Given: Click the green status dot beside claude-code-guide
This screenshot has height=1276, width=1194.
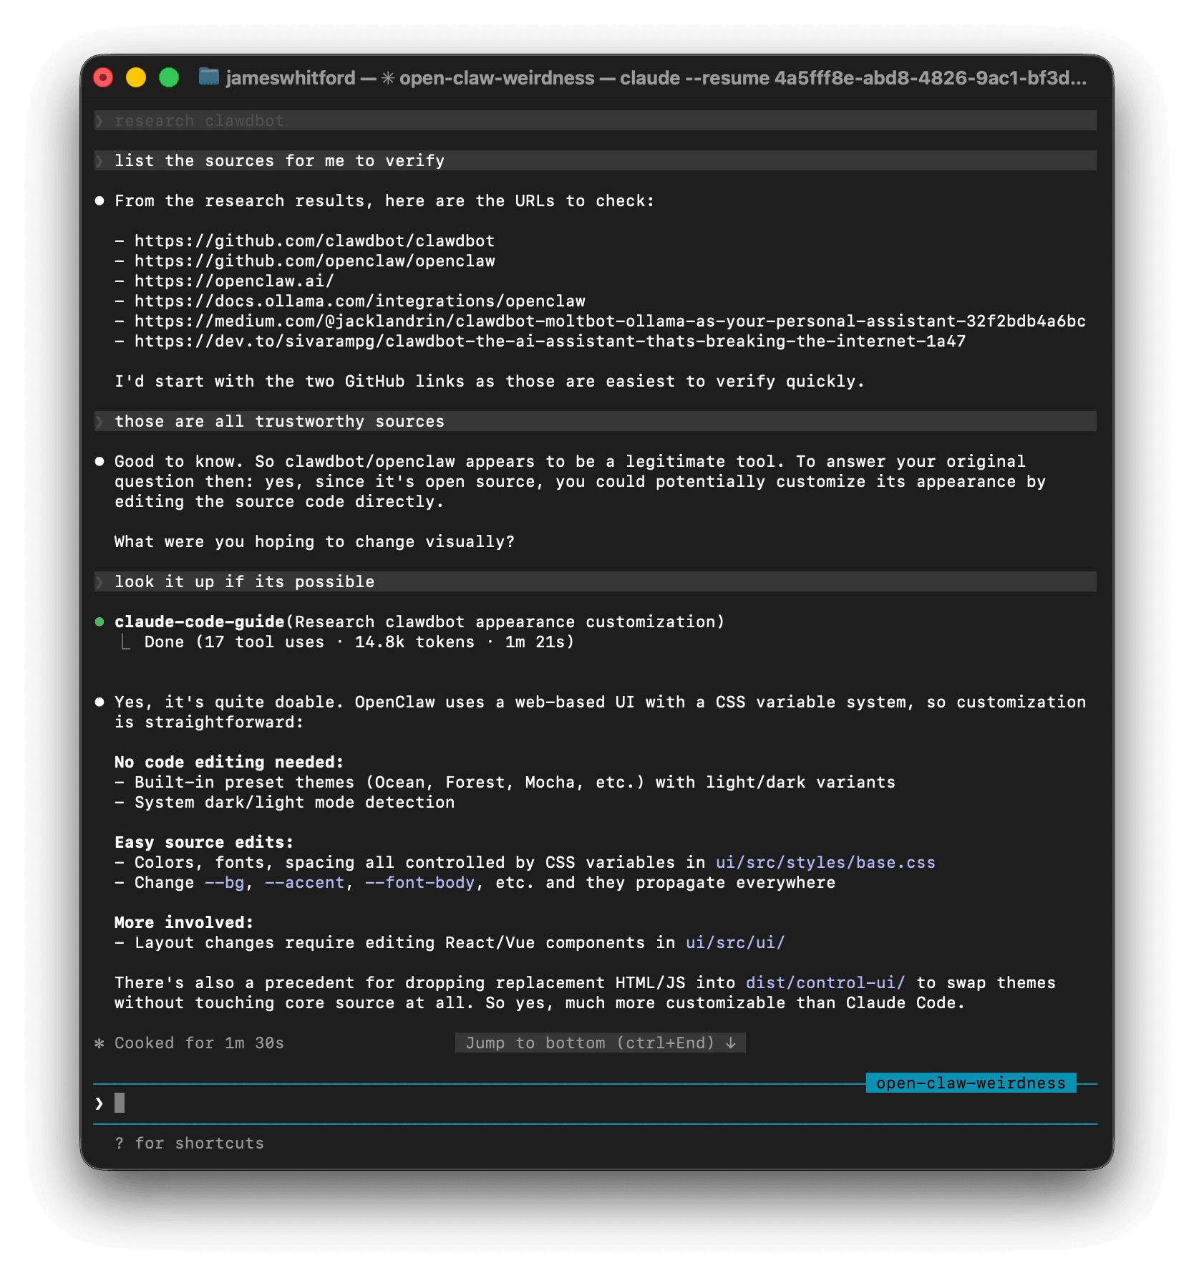Looking at the screenshot, I should (x=99, y=622).
